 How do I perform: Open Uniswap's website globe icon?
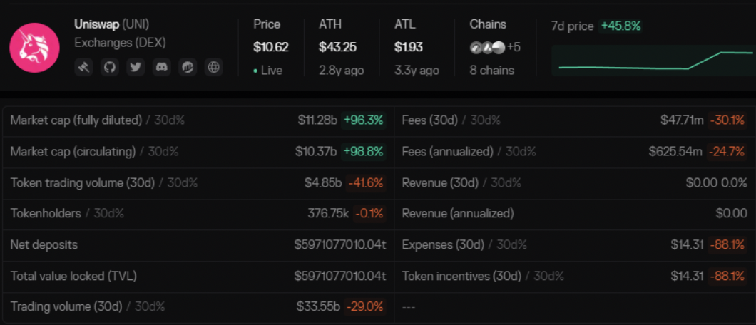pos(213,67)
